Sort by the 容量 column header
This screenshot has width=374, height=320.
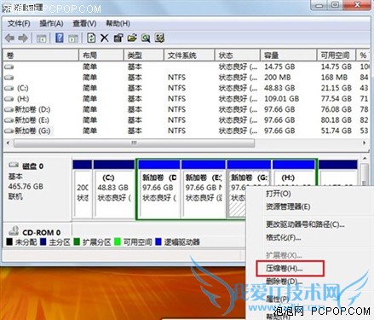pos(288,55)
